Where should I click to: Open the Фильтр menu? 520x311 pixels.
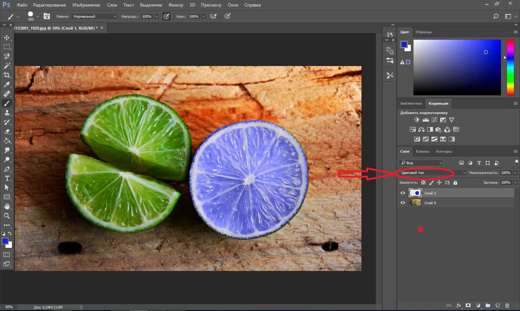coord(176,5)
